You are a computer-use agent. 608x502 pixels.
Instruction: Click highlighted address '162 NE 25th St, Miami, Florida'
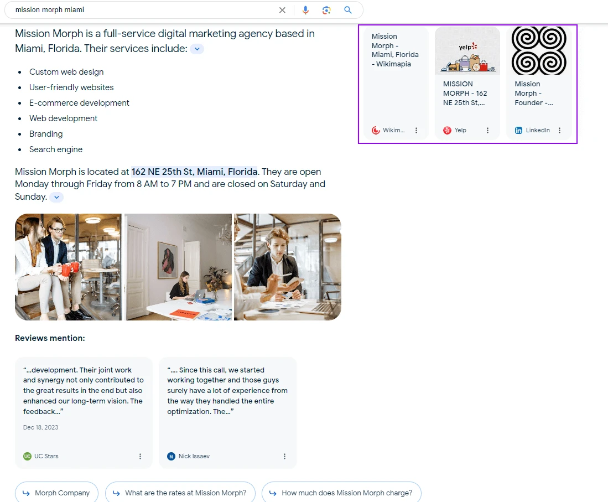pos(194,172)
